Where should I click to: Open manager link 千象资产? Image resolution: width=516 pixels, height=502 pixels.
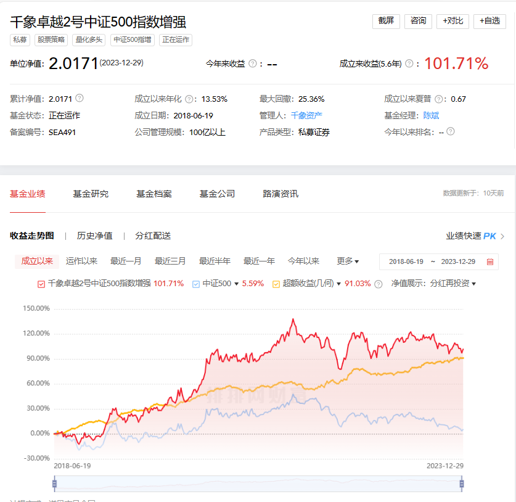click(x=306, y=115)
